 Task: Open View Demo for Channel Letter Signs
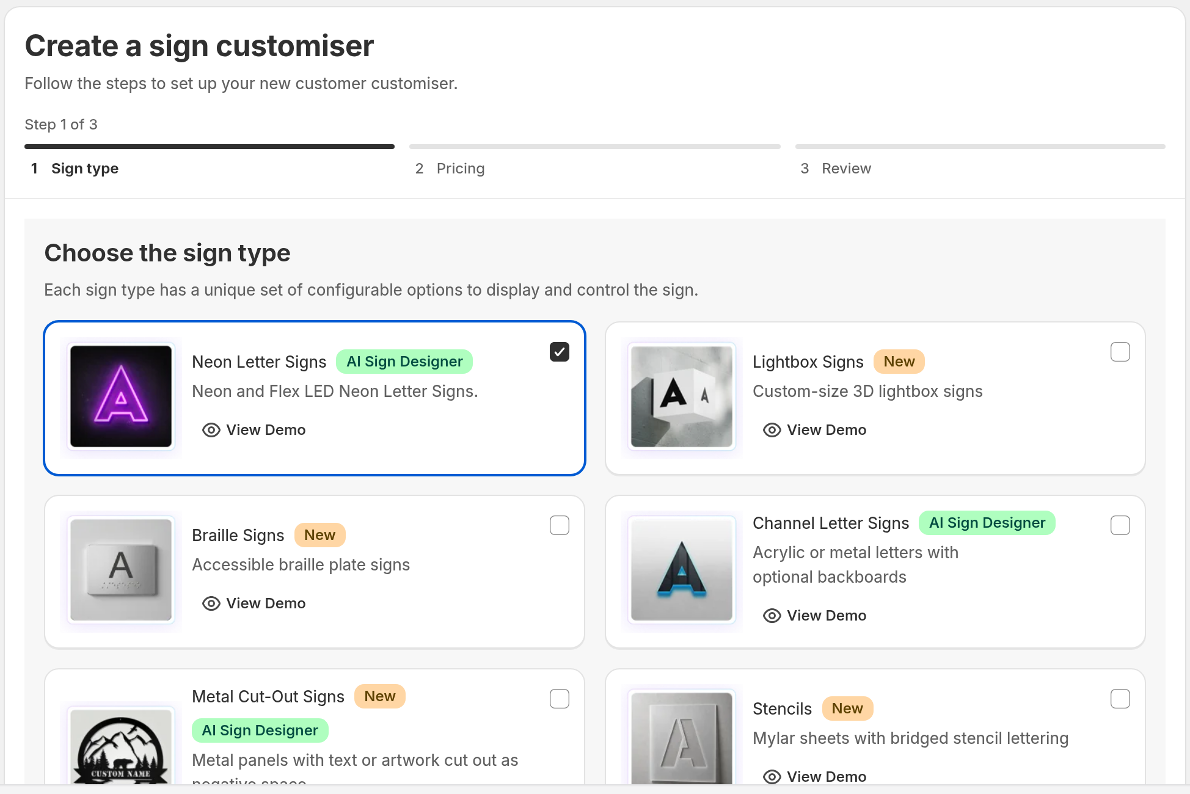[x=815, y=616]
